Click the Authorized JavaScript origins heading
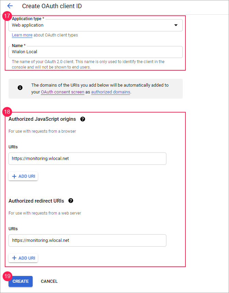The image size is (229, 293). [x=42, y=119]
